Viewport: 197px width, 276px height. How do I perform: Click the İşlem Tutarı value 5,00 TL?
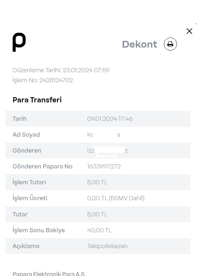pyautogui.click(x=97, y=182)
